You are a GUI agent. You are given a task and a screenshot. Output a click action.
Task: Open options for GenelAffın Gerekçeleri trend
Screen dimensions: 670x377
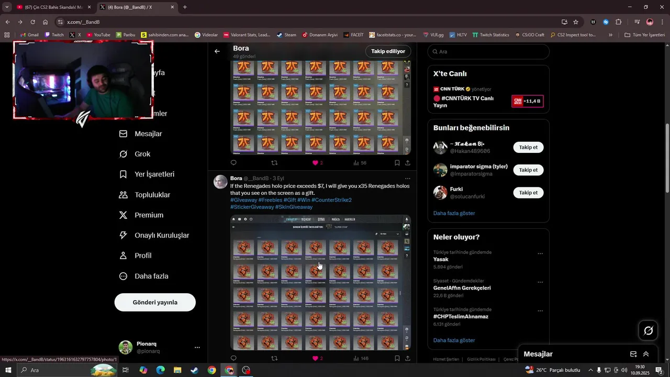[x=540, y=282]
